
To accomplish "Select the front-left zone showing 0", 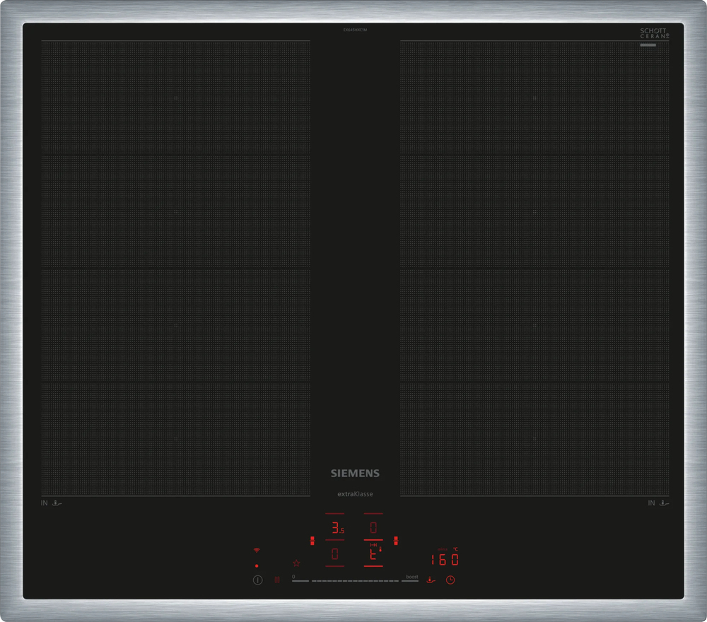I will click(335, 555).
